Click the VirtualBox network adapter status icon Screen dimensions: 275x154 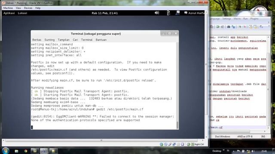click(174, 145)
